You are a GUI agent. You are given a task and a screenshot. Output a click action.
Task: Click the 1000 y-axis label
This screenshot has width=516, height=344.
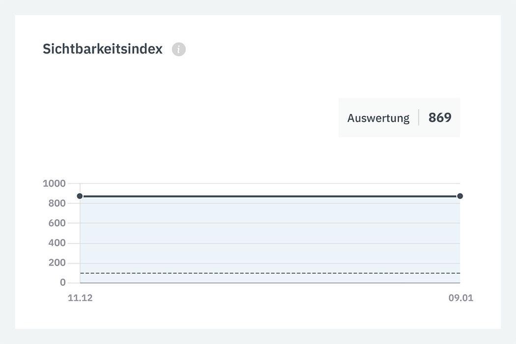point(54,183)
